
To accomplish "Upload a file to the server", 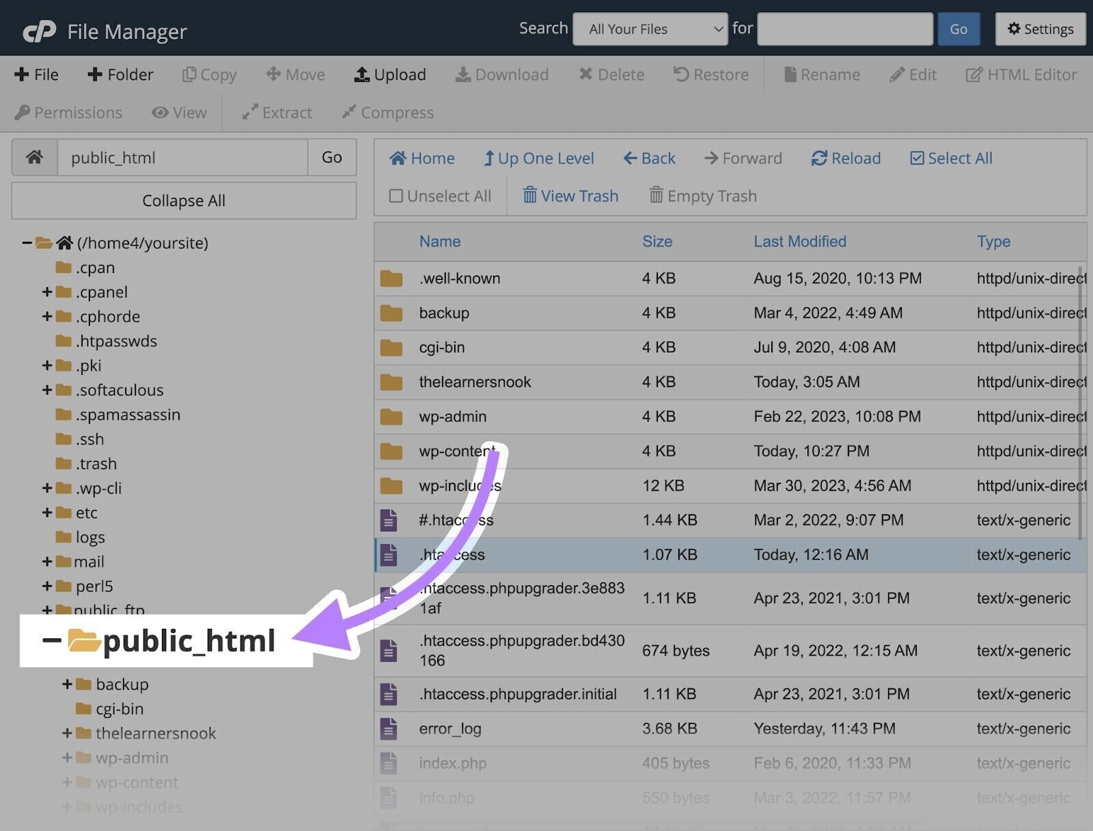I will (389, 74).
